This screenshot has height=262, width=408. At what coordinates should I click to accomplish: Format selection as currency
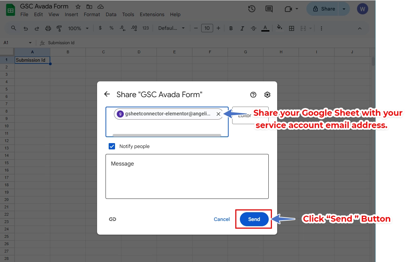point(100,28)
